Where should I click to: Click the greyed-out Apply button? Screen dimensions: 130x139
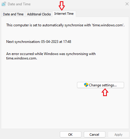click(118, 135)
